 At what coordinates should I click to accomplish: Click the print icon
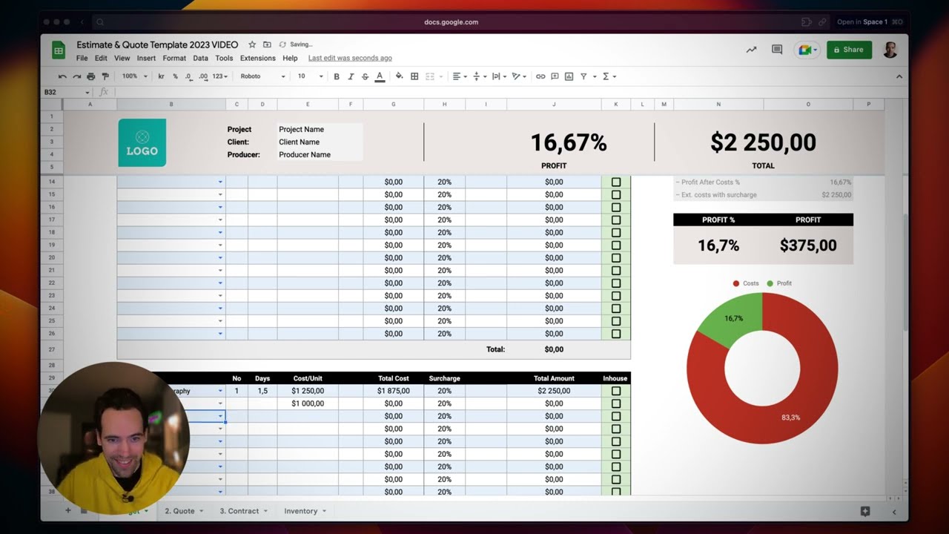(x=90, y=76)
